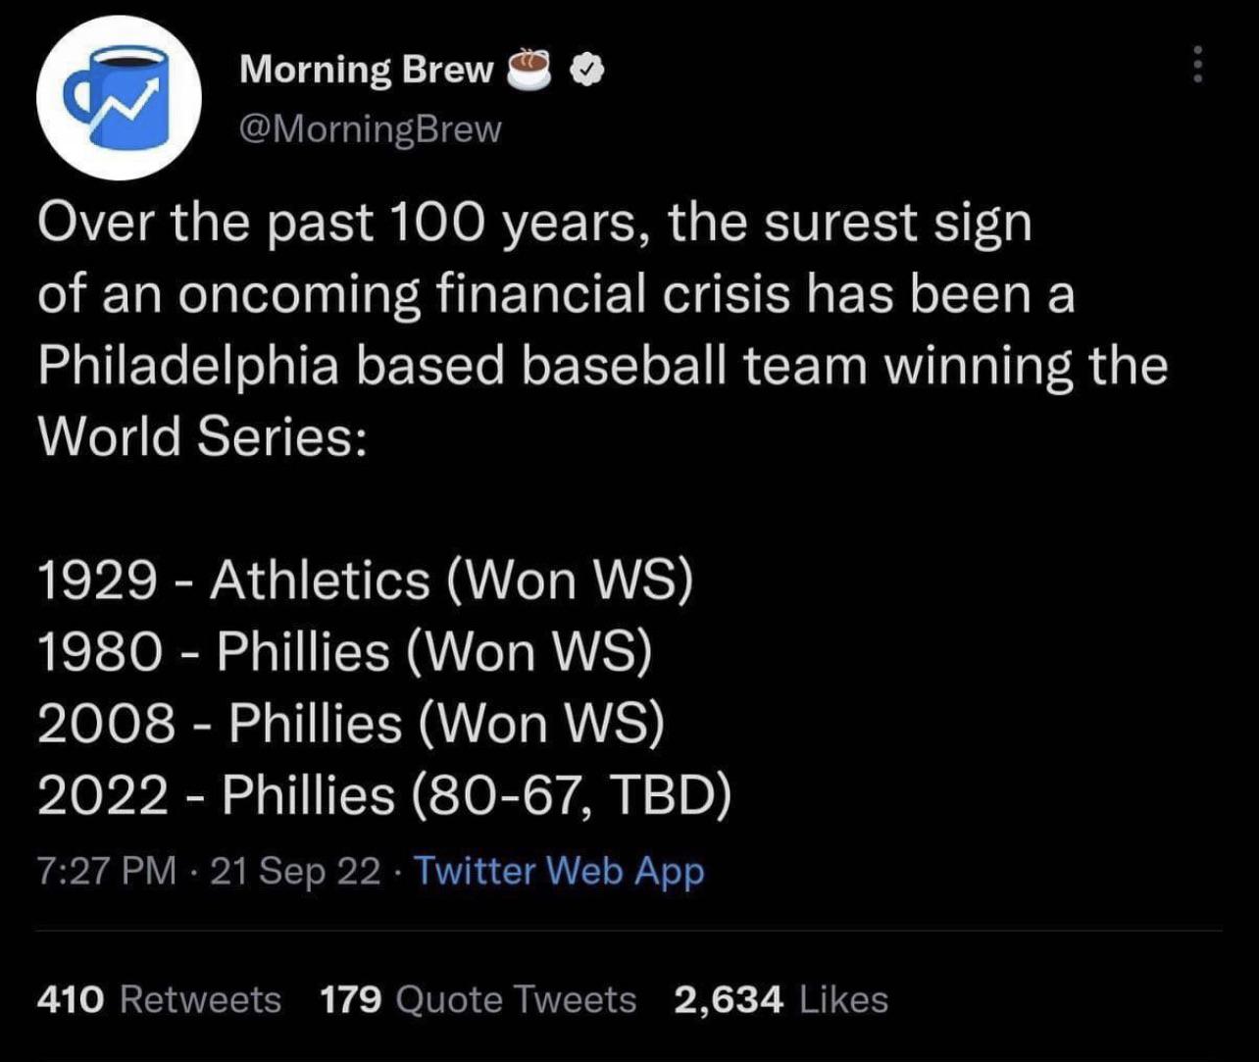This screenshot has height=1062, width=1259.
Task: Click the "Philadelphia based baseball team" line
Action: tap(602, 365)
